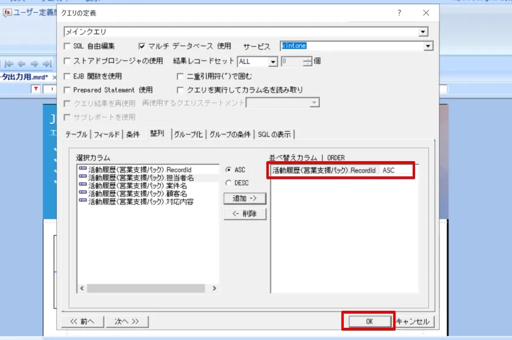This screenshot has width=512, height=340.
Task: Click the horizontal scrollbar under column list
Action: (x=146, y=288)
